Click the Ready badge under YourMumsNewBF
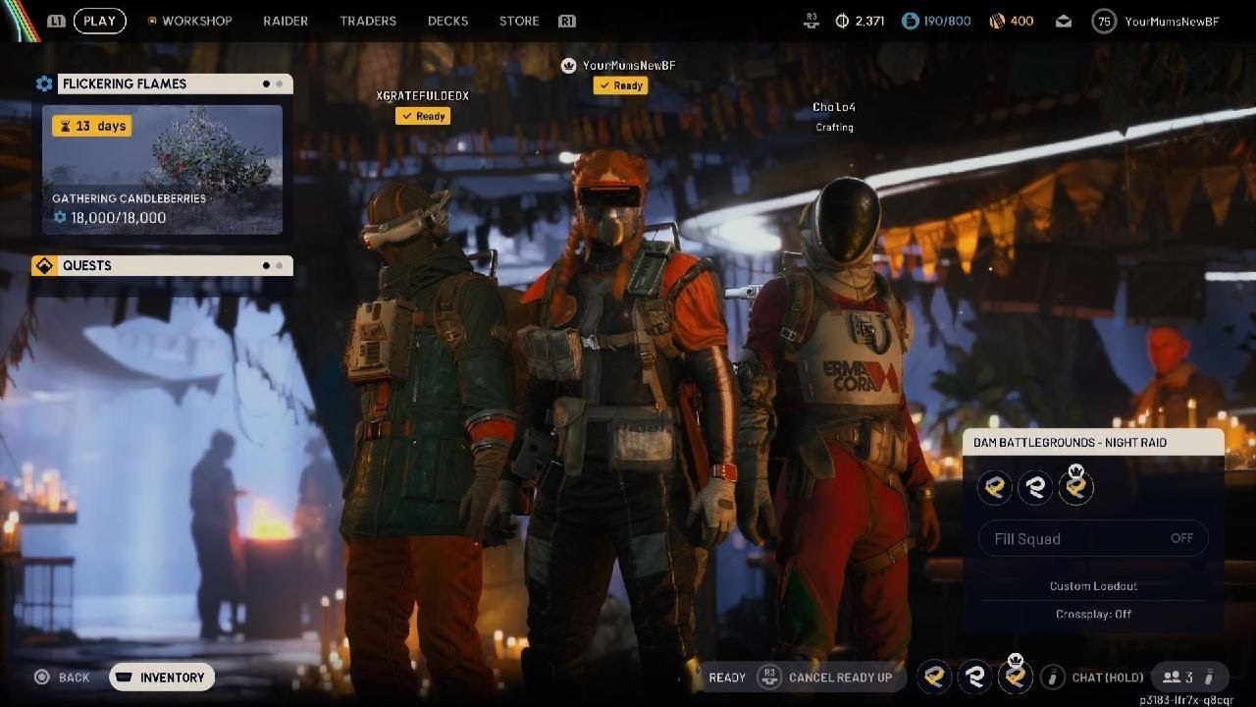The image size is (1256, 707). coord(620,85)
